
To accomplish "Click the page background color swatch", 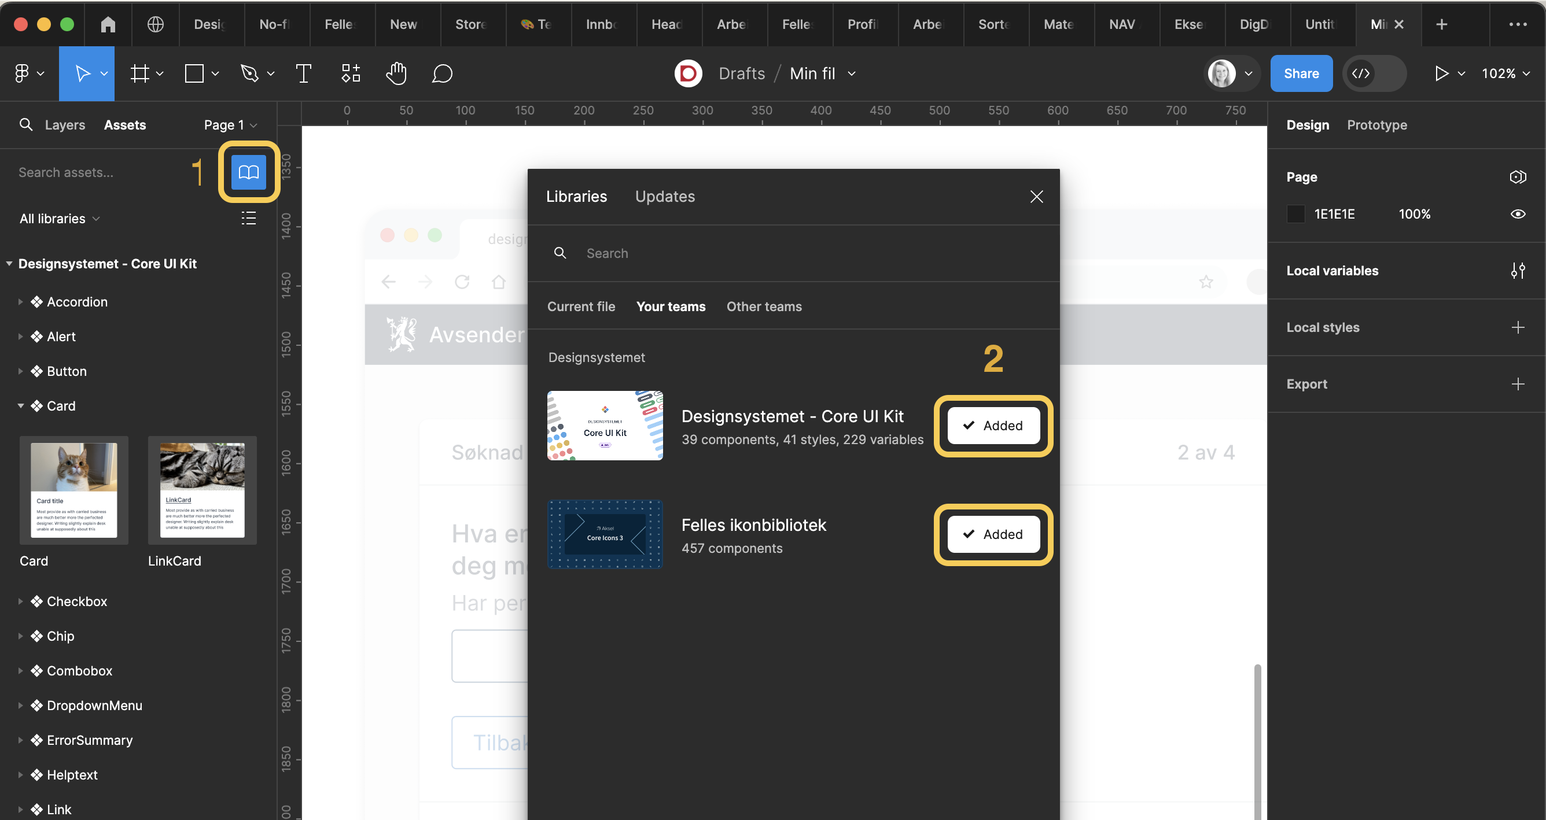I will [1295, 214].
